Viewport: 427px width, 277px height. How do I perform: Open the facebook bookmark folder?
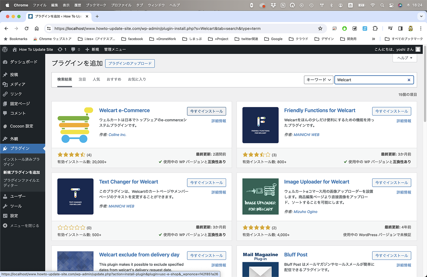point(132,39)
